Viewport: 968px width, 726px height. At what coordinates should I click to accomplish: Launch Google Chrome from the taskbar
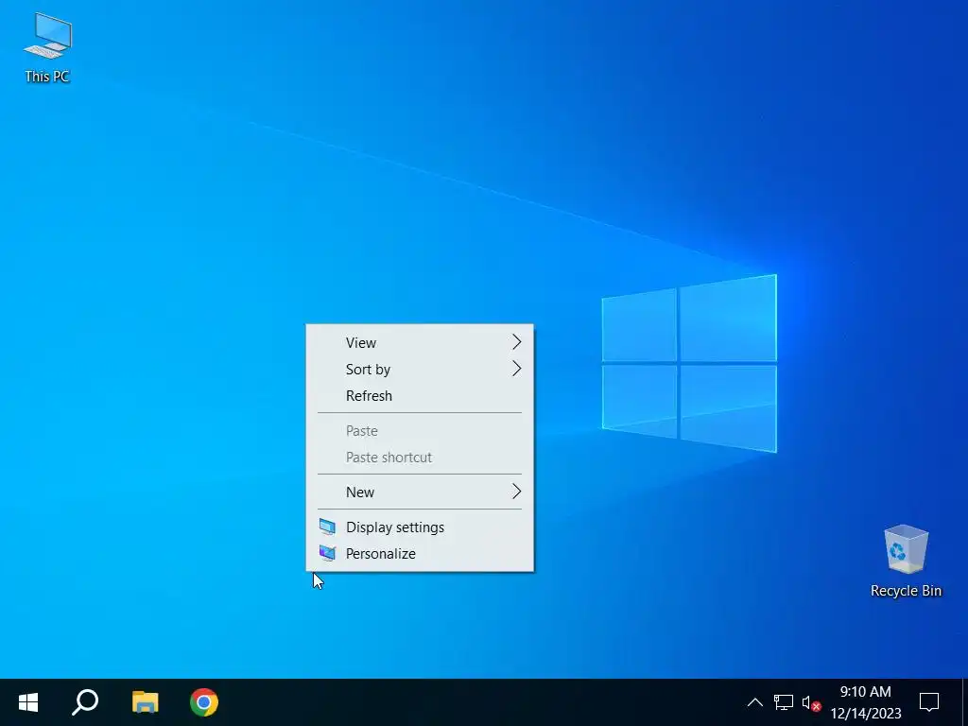pyautogui.click(x=204, y=702)
